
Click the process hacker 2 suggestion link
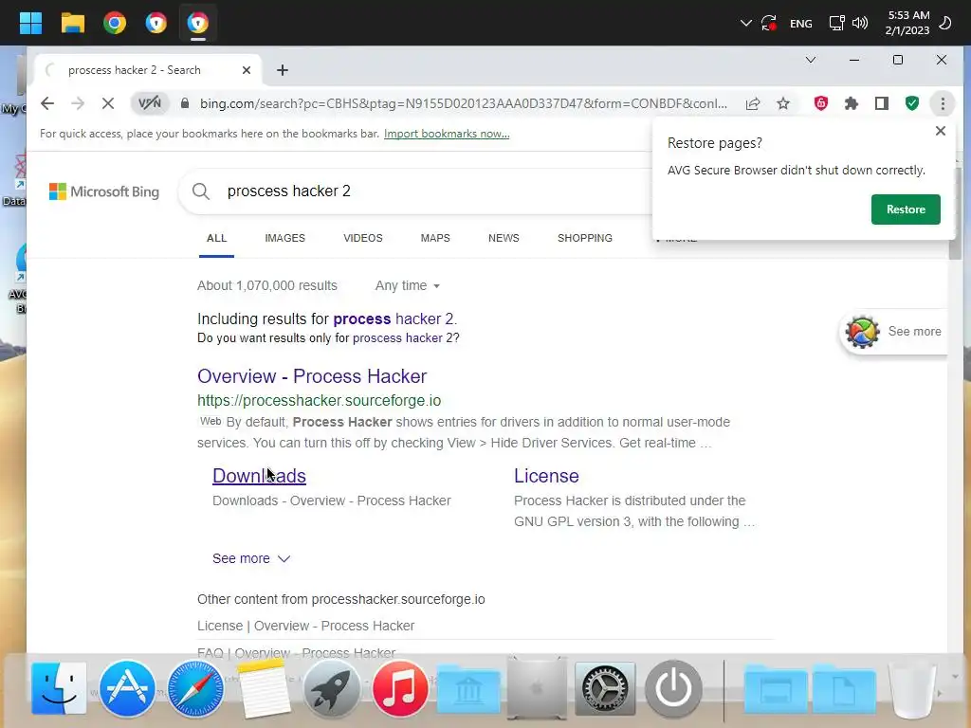click(x=394, y=318)
